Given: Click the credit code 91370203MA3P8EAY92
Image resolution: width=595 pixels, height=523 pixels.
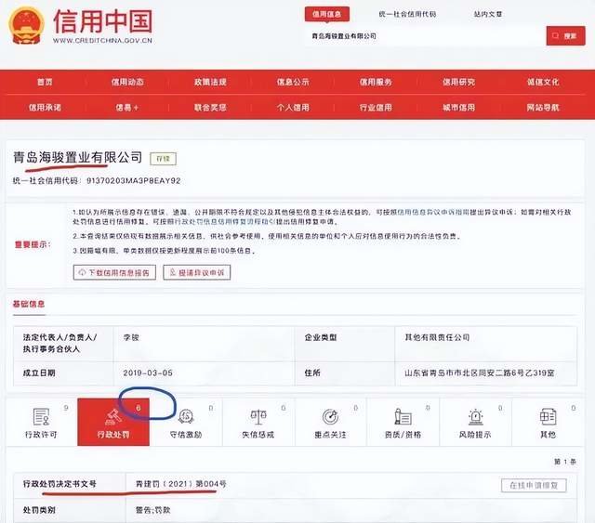Looking at the screenshot, I should pyautogui.click(x=134, y=181).
